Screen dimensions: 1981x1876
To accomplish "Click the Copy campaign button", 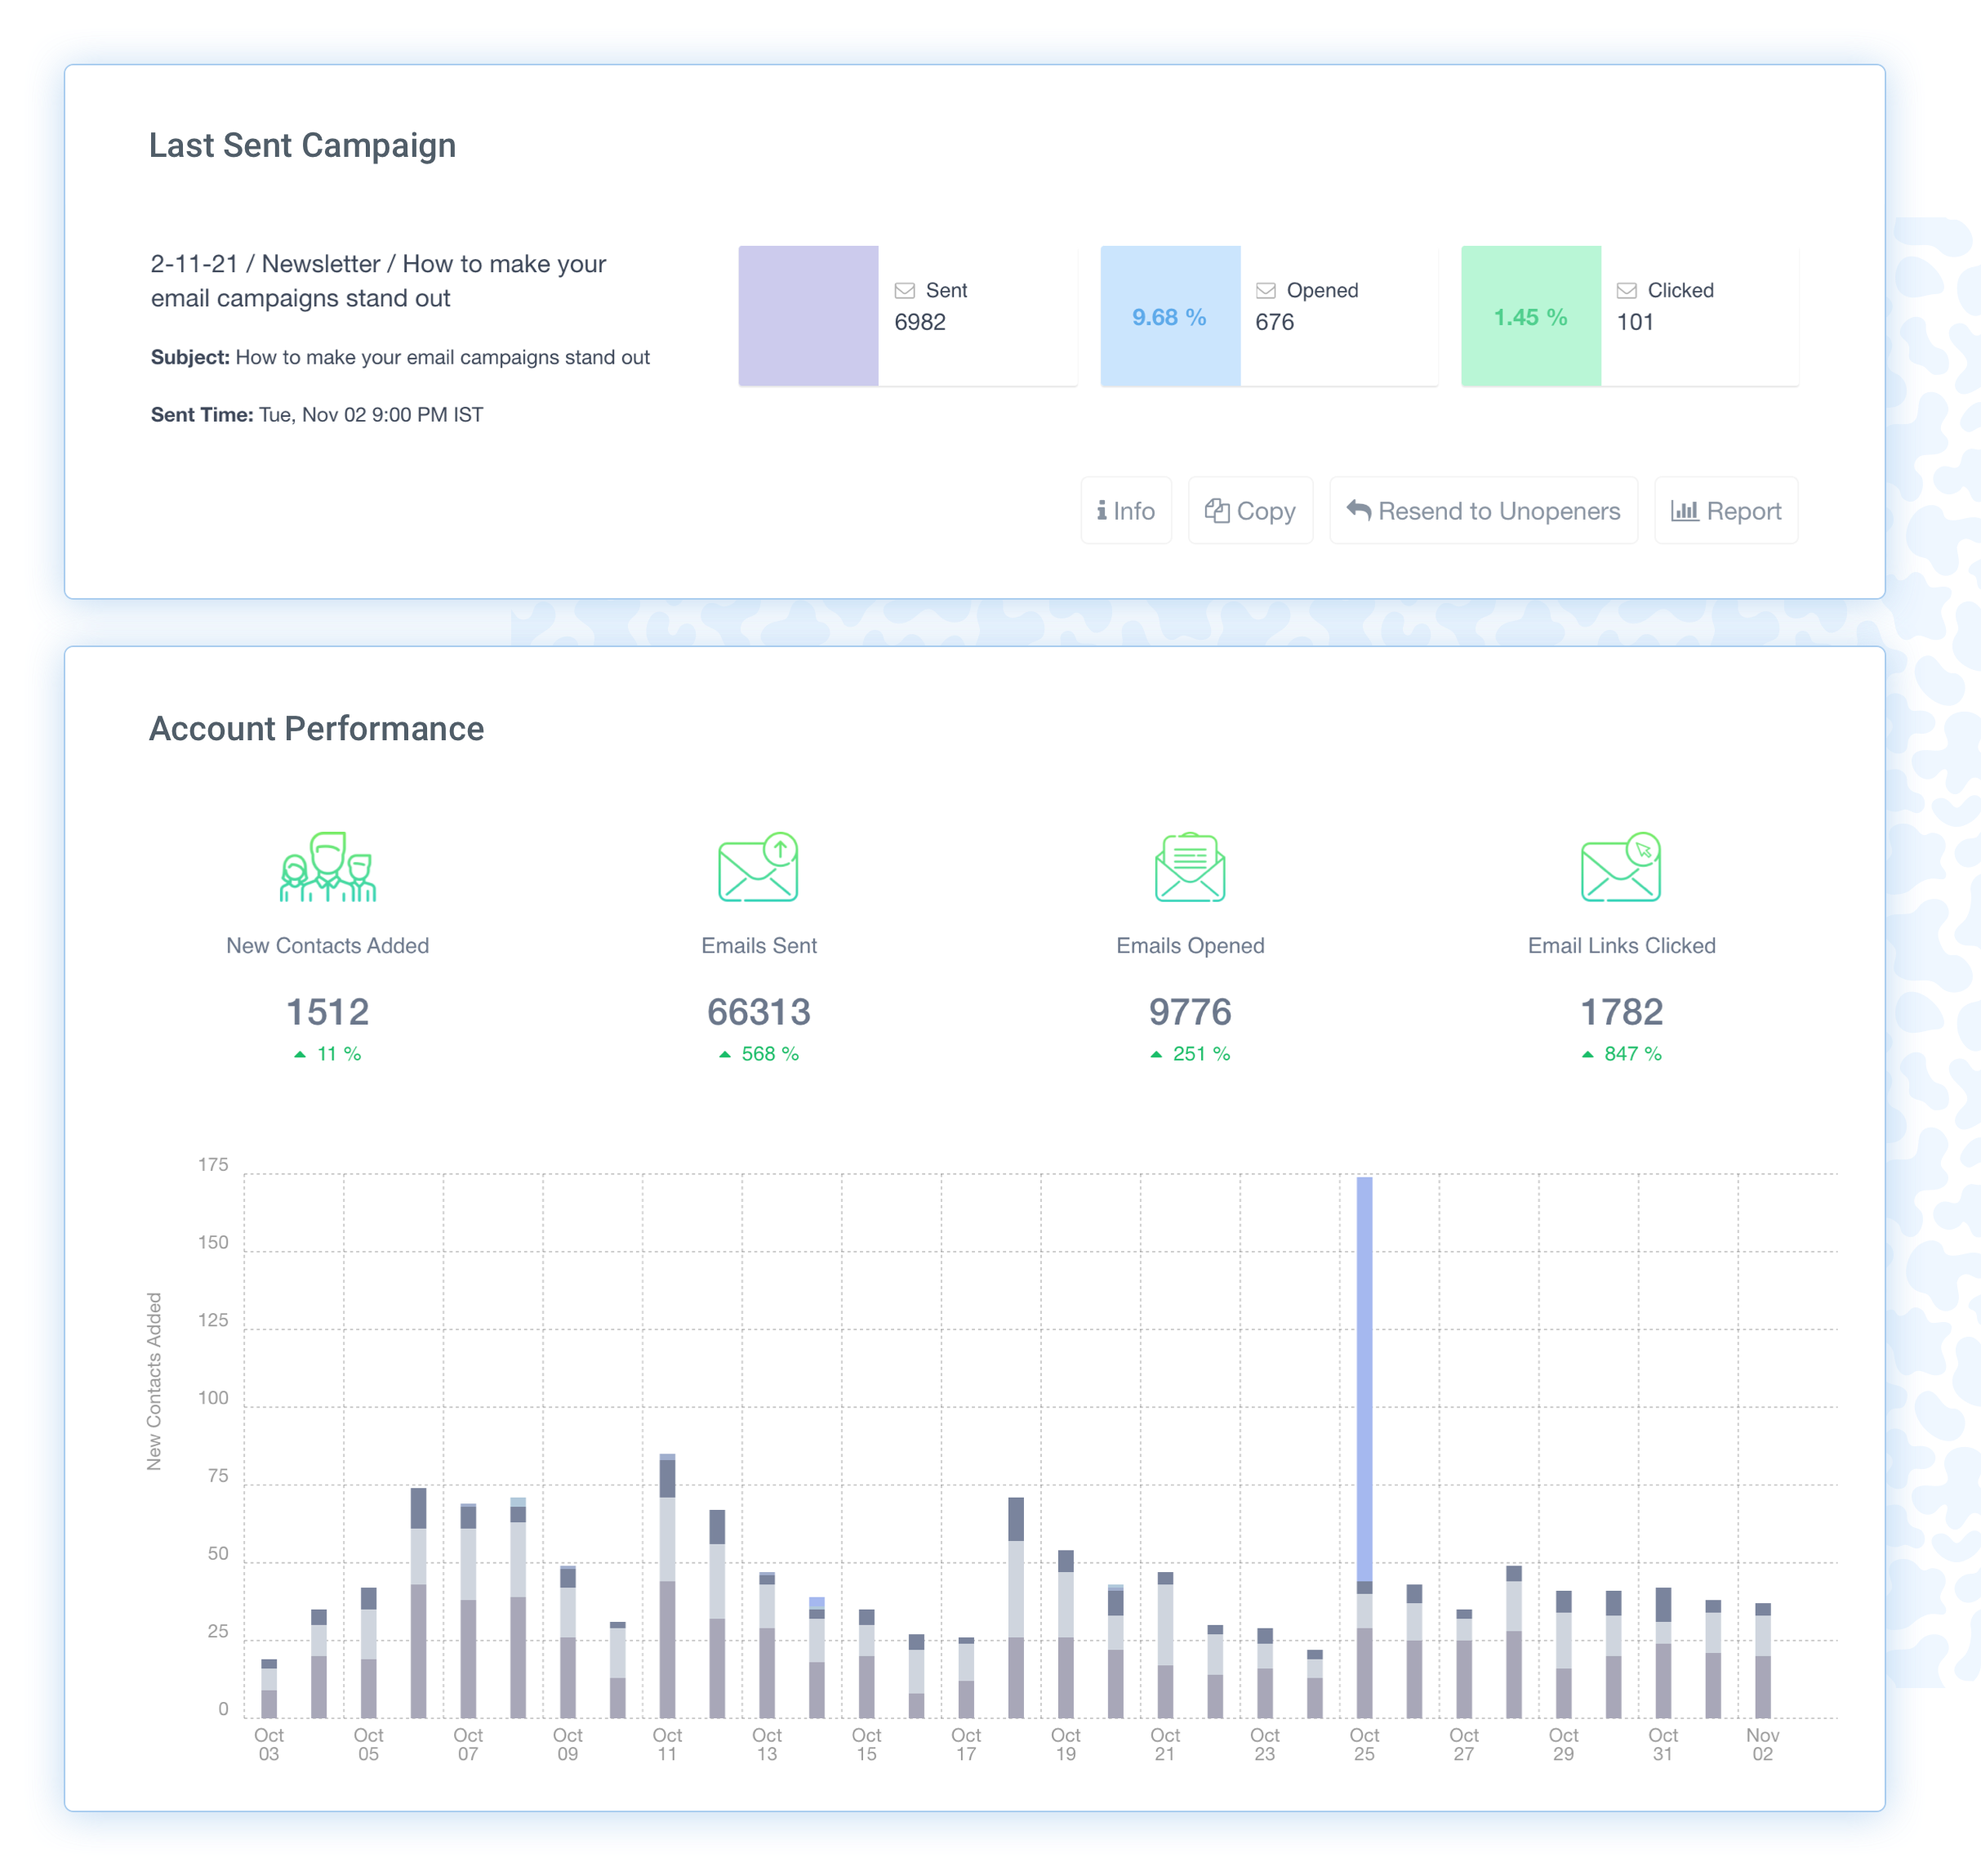I will tap(1249, 511).
